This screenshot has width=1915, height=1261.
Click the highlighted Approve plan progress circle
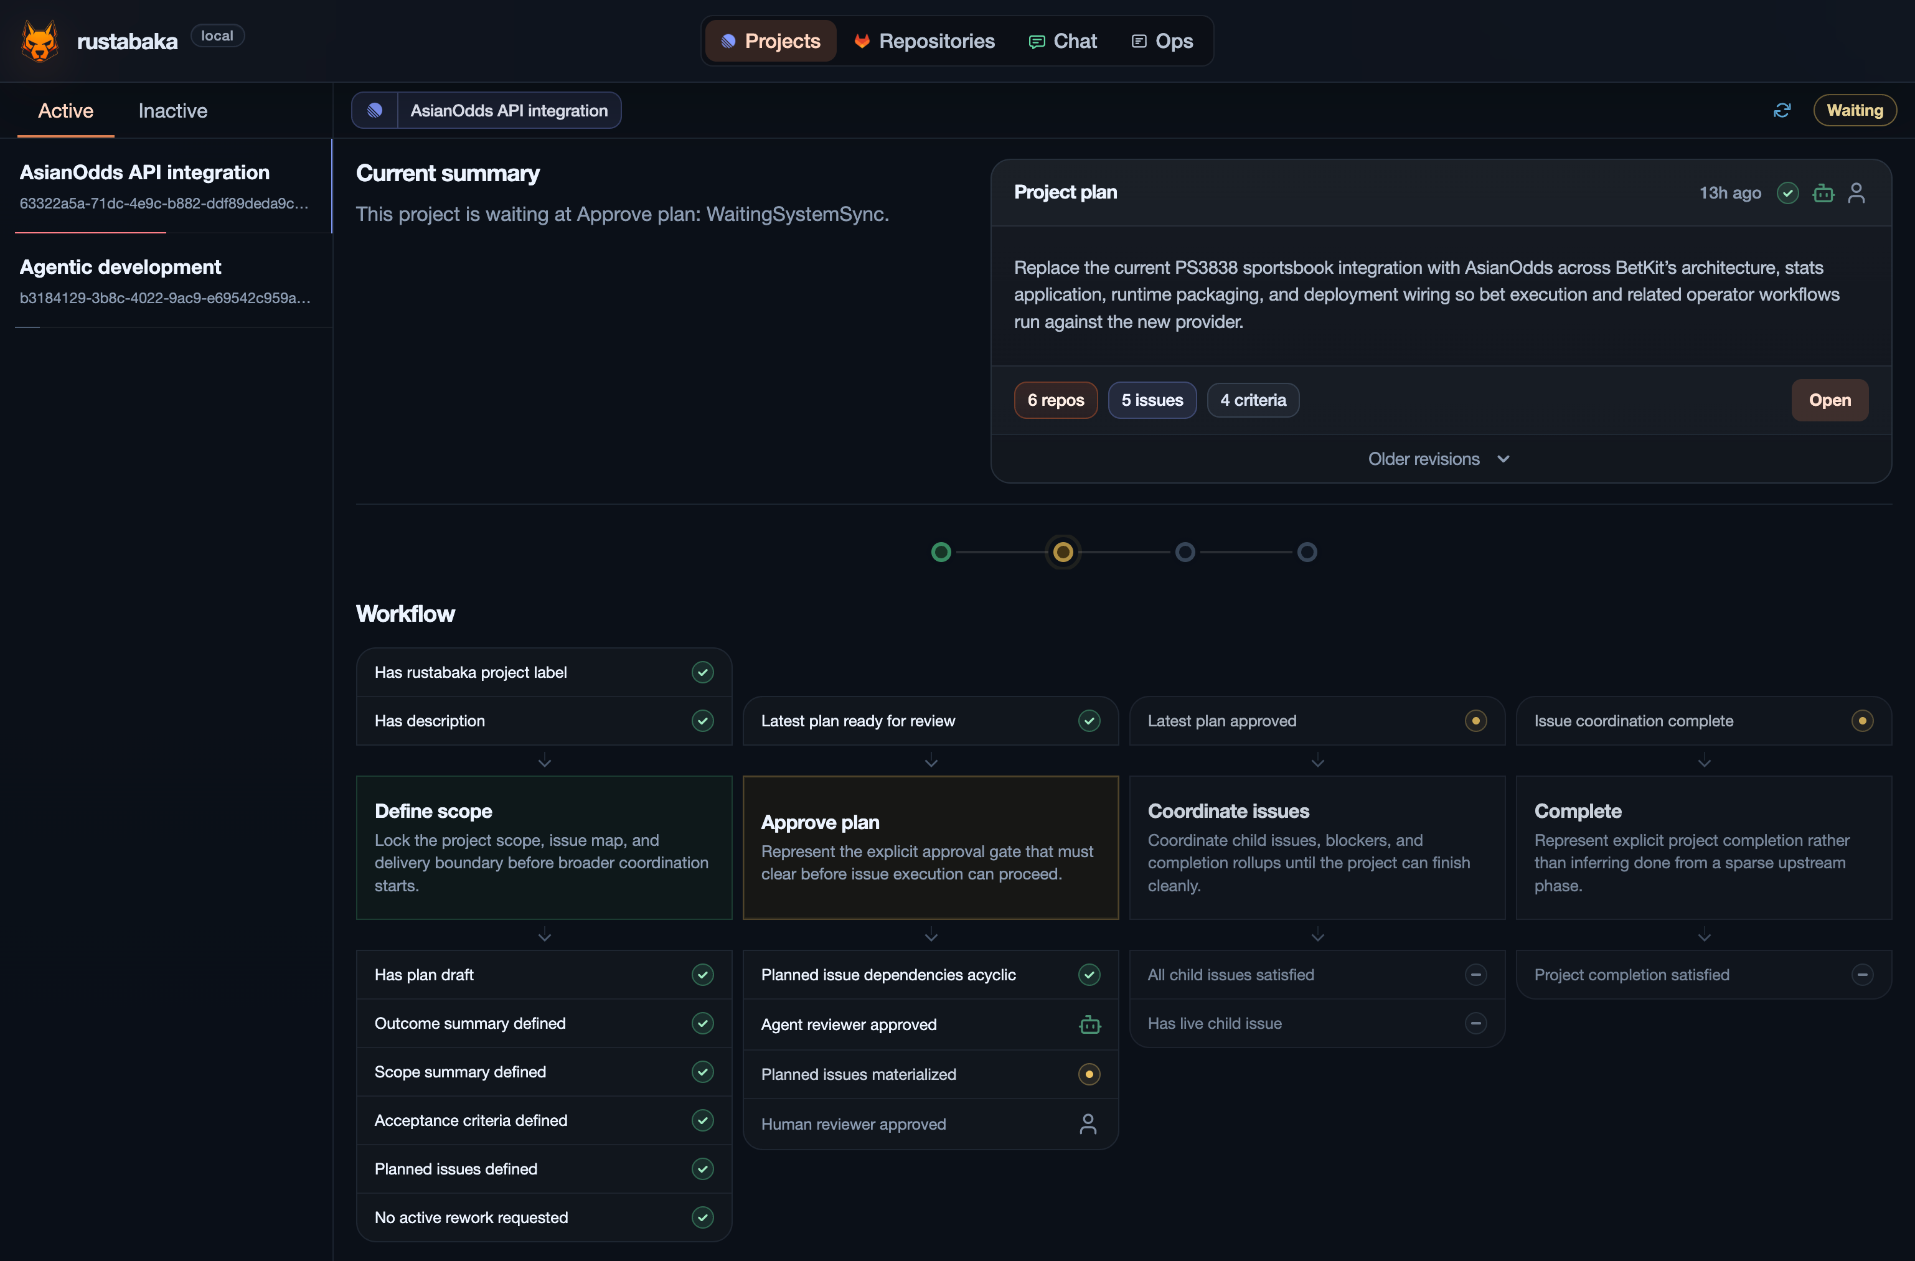coord(1063,551)
